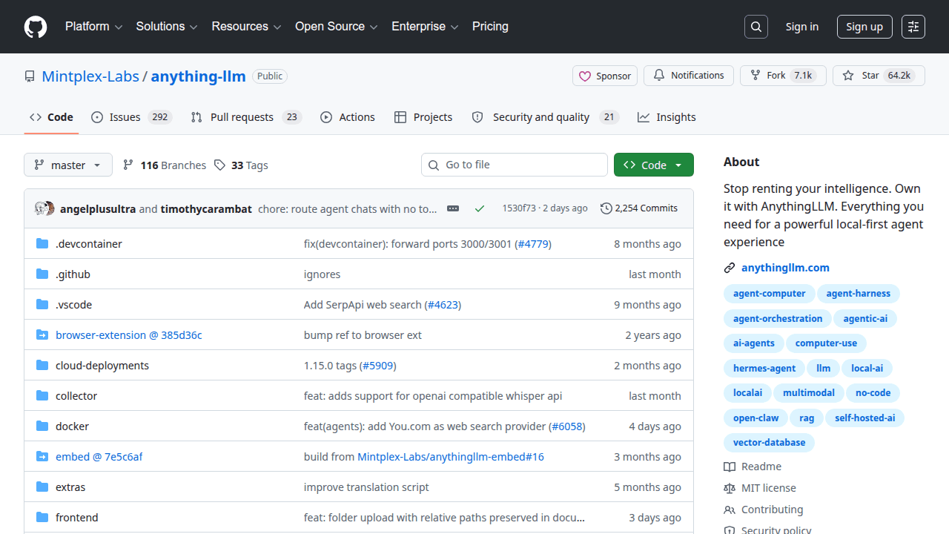Go to Pricing page
The image size is (949, 534).
490,27
